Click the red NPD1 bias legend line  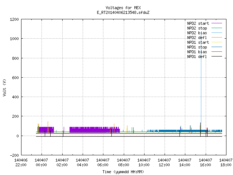(x=217, y=52)
